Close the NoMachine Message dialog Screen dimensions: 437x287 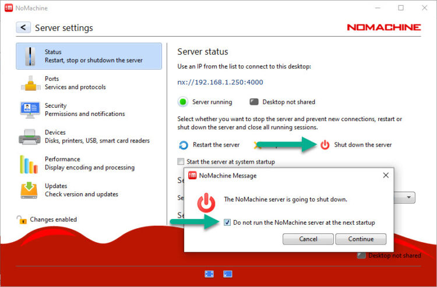tap(385, 175)
